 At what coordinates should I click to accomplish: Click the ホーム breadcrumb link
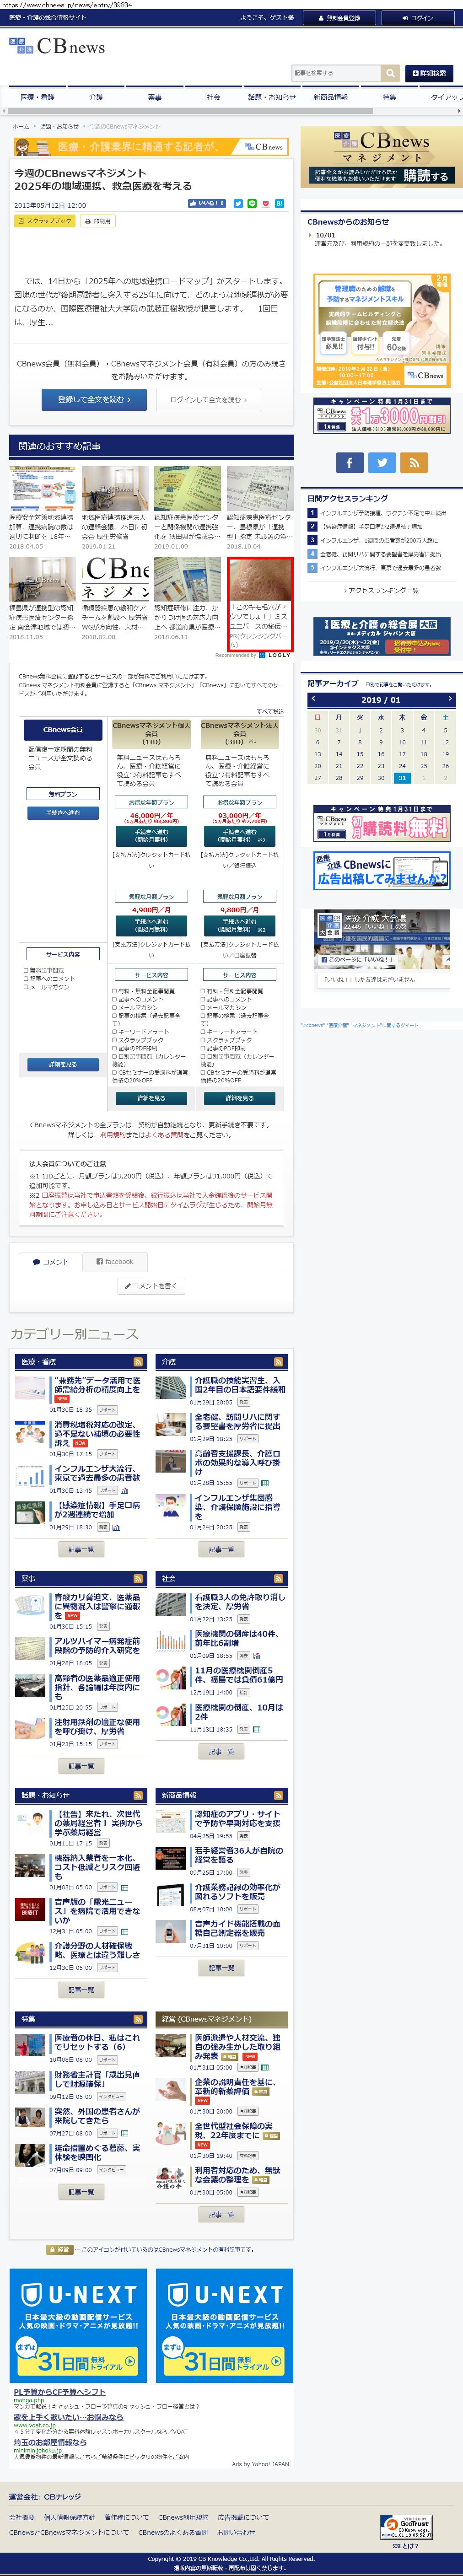21,127
